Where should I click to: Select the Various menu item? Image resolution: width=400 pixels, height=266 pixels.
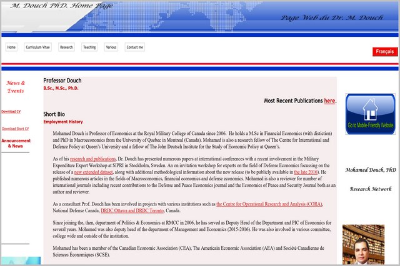coord(111,47)
